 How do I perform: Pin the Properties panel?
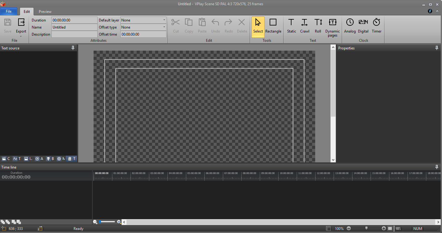[436, 48]
